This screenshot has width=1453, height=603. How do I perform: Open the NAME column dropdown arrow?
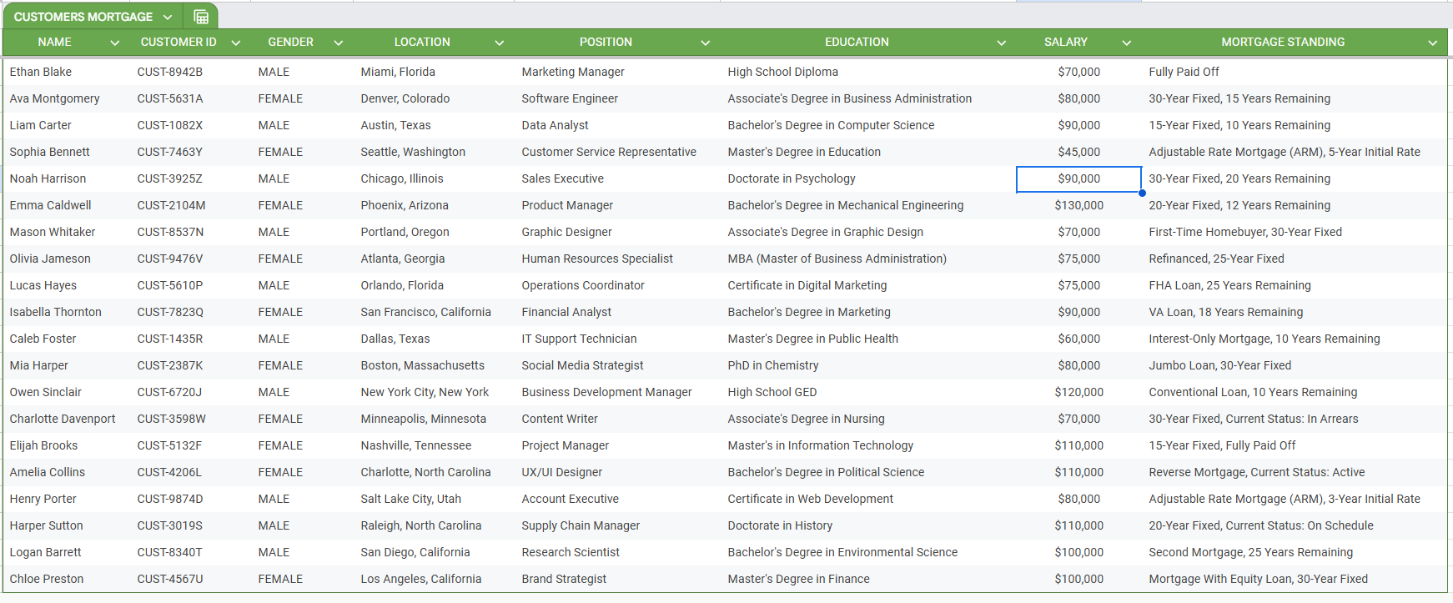tap(115, 43)
